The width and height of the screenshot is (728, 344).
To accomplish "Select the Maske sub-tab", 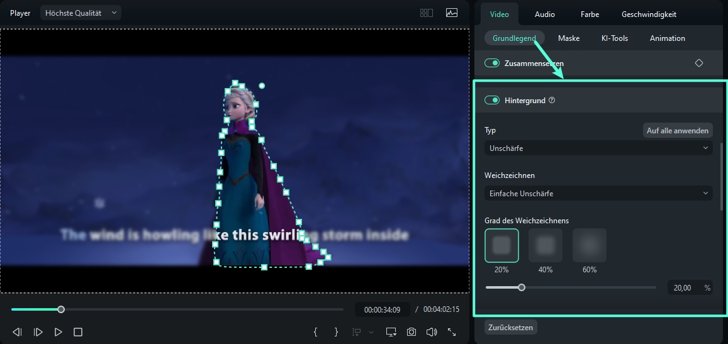I will click(569, 38).
